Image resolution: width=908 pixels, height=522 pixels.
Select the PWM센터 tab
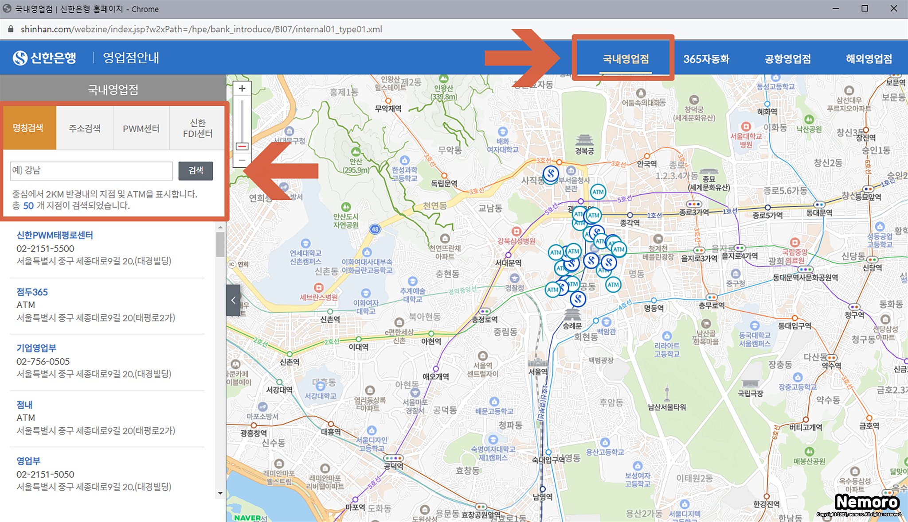(141, 128)
